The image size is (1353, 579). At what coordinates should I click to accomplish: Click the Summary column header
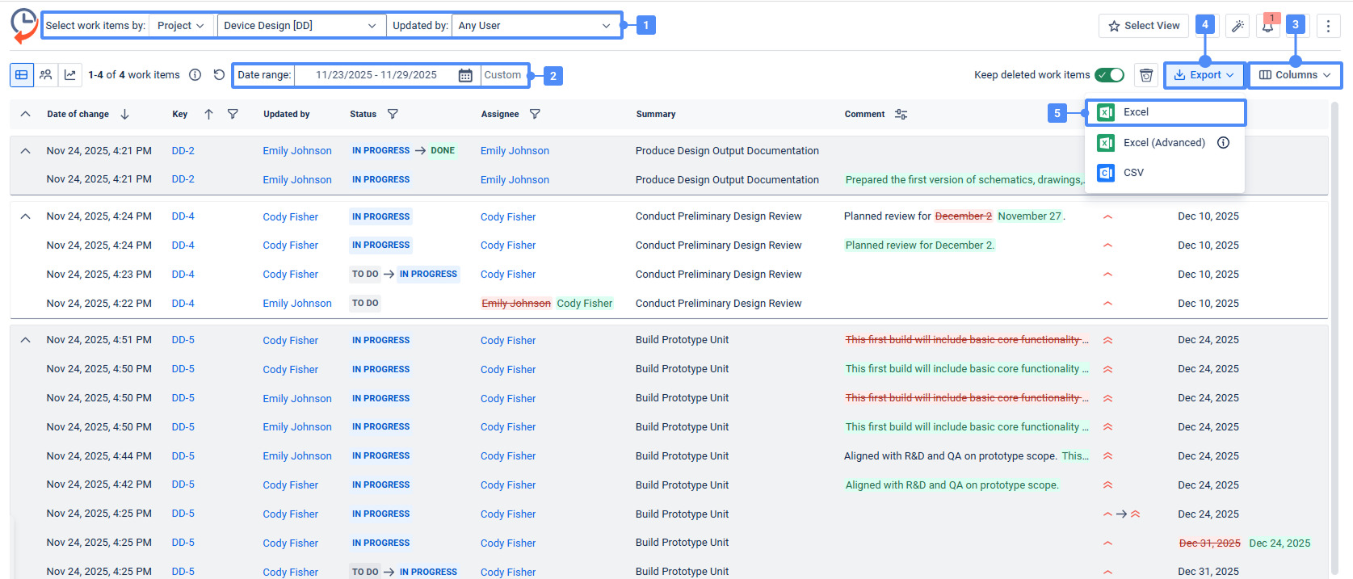656,114
